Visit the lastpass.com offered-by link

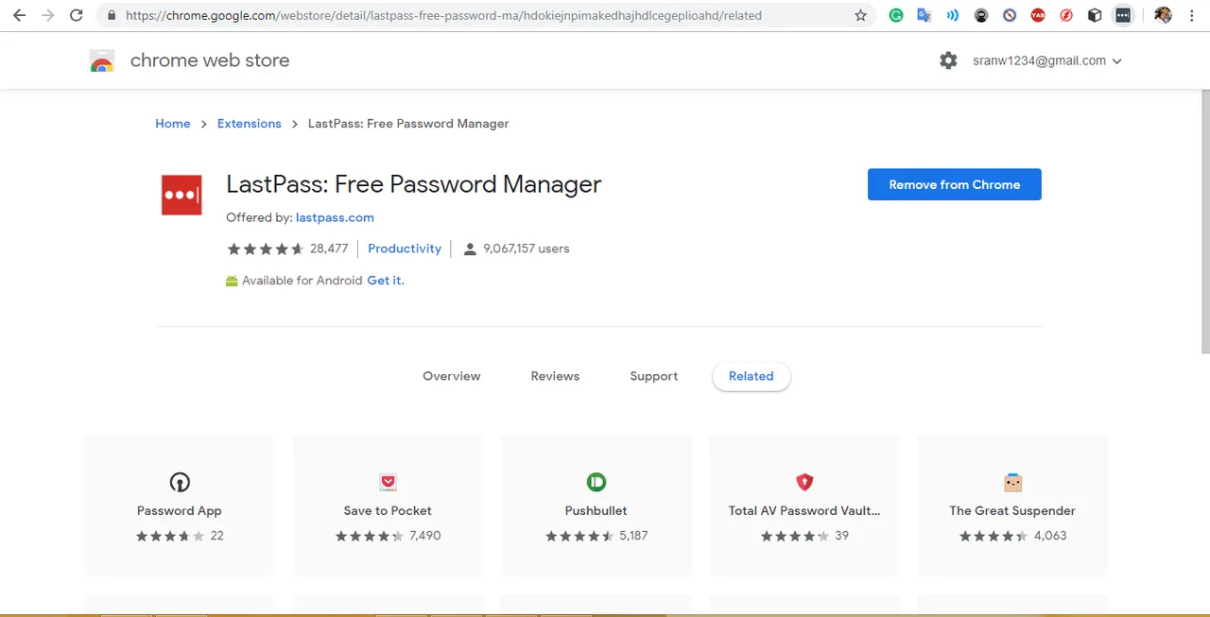335,217
